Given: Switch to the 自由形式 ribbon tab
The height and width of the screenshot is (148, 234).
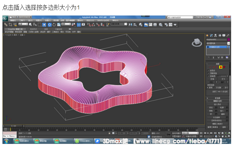Looking at the screenshot, I should click(x=33, y=29).
